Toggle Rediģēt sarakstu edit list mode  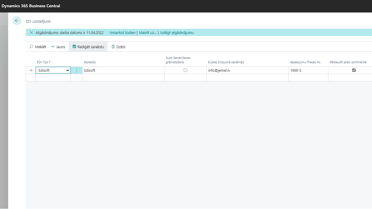point(88,47)
